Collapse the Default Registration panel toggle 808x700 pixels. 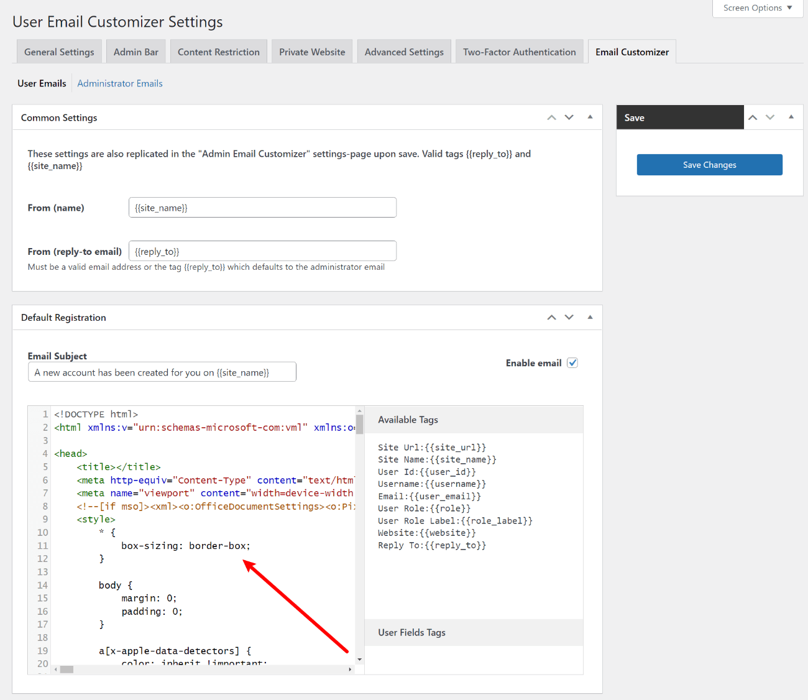(x=590, y=317)
